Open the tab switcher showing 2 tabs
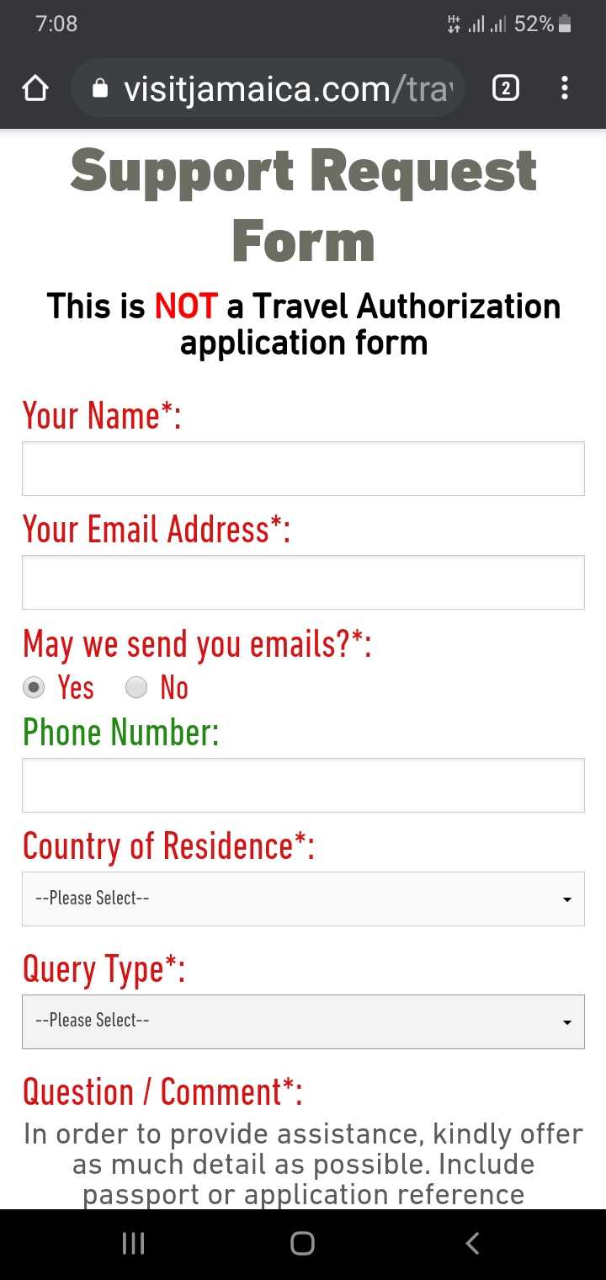606x1280 pixels. point(505,88)
